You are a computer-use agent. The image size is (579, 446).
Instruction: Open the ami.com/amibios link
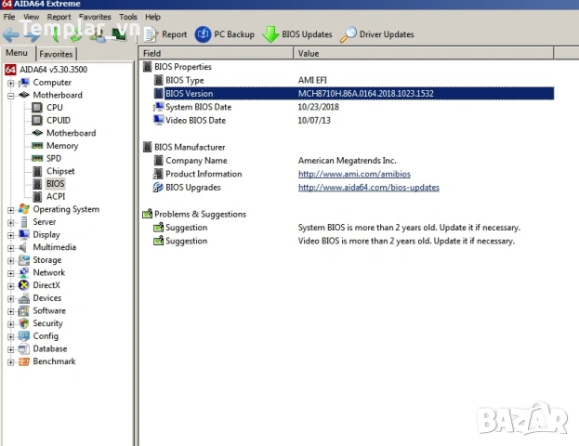coord(354,174)
